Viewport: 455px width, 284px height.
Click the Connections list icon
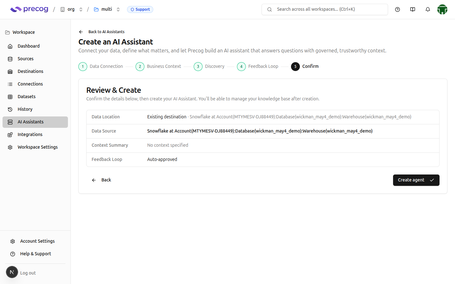click(x=10, y=84)
